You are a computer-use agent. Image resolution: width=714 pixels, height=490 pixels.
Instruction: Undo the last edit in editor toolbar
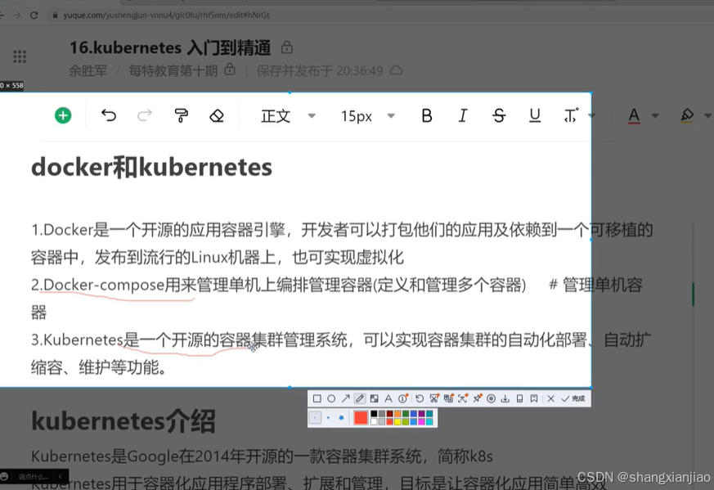pyautogui.click(x=109, y=115)
